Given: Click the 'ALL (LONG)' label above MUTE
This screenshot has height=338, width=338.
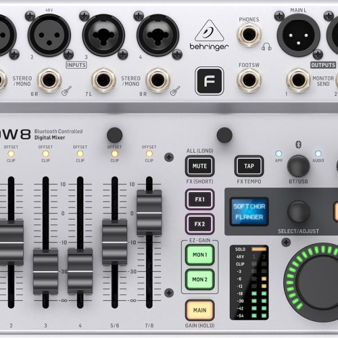Looking at the screenshot, I should point(199,150).
